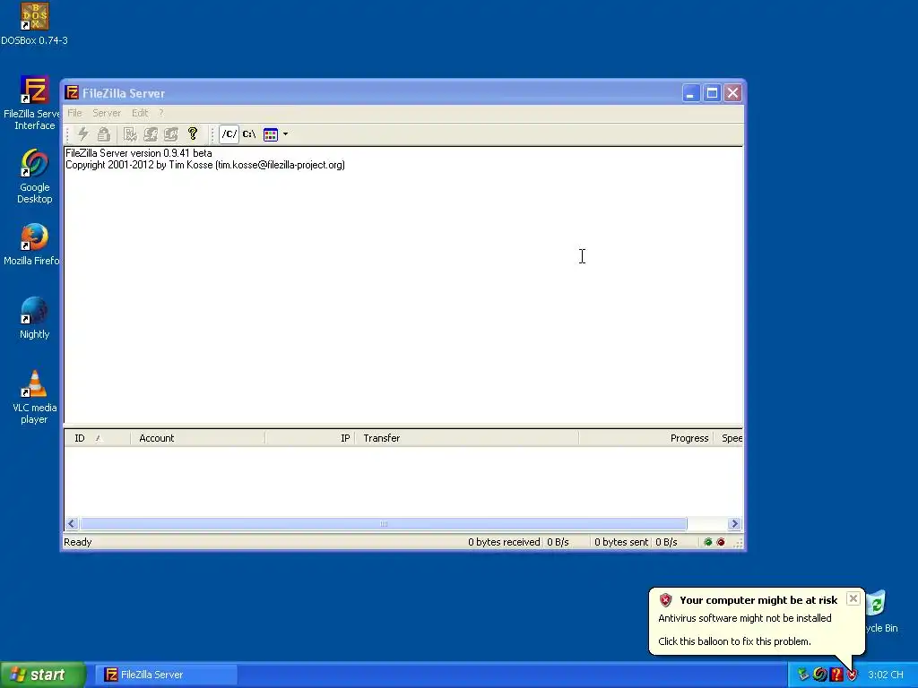The width and height of the screenshot is (918, 688).
Task: Sort connections by Account column header
Action: tap(198, 438)
